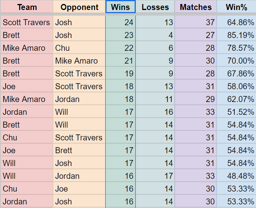The width and height of the screenshot is (256, 208).
Task: Click the 51.52% win percentage cell
Action: 236,112
